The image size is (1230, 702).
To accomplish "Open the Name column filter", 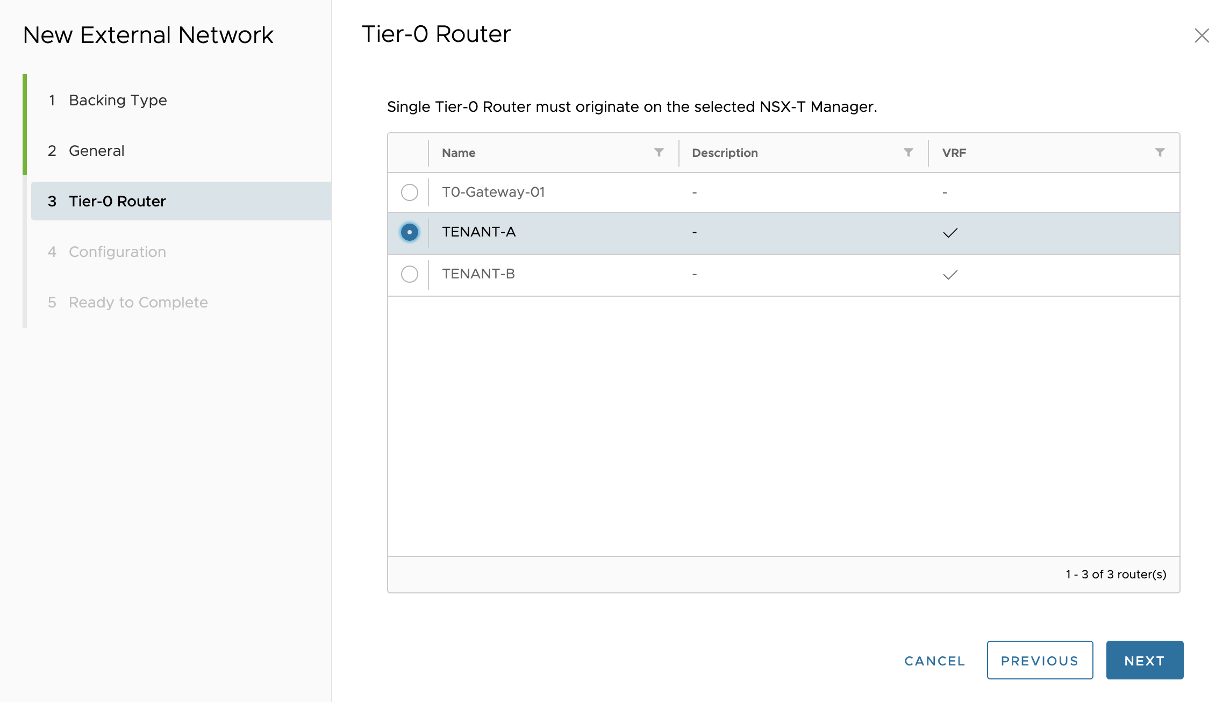I will 659,153.
